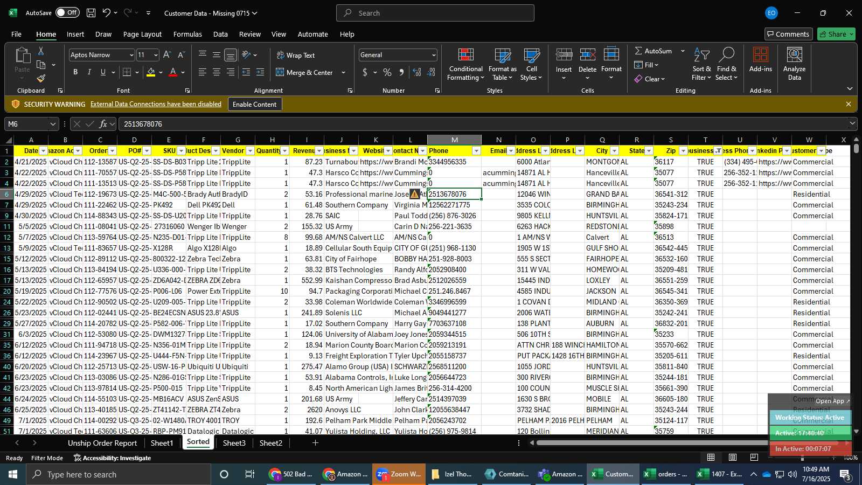Screen dimensions: 862x485
Task: Open the font size dropdown
Action: [x=156, y=55]
